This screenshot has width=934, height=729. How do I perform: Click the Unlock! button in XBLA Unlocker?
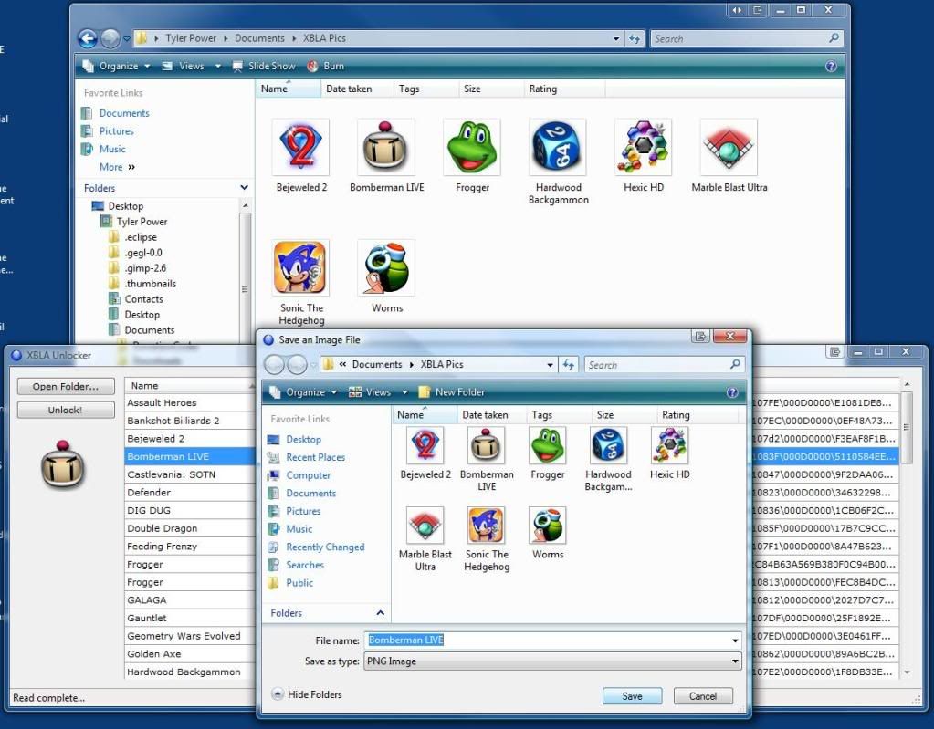coord(65,411)
